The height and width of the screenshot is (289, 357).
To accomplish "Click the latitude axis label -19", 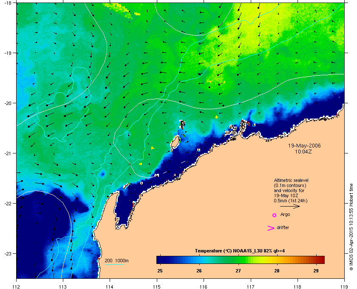I will pyautogui.click(x=8, y=53).
